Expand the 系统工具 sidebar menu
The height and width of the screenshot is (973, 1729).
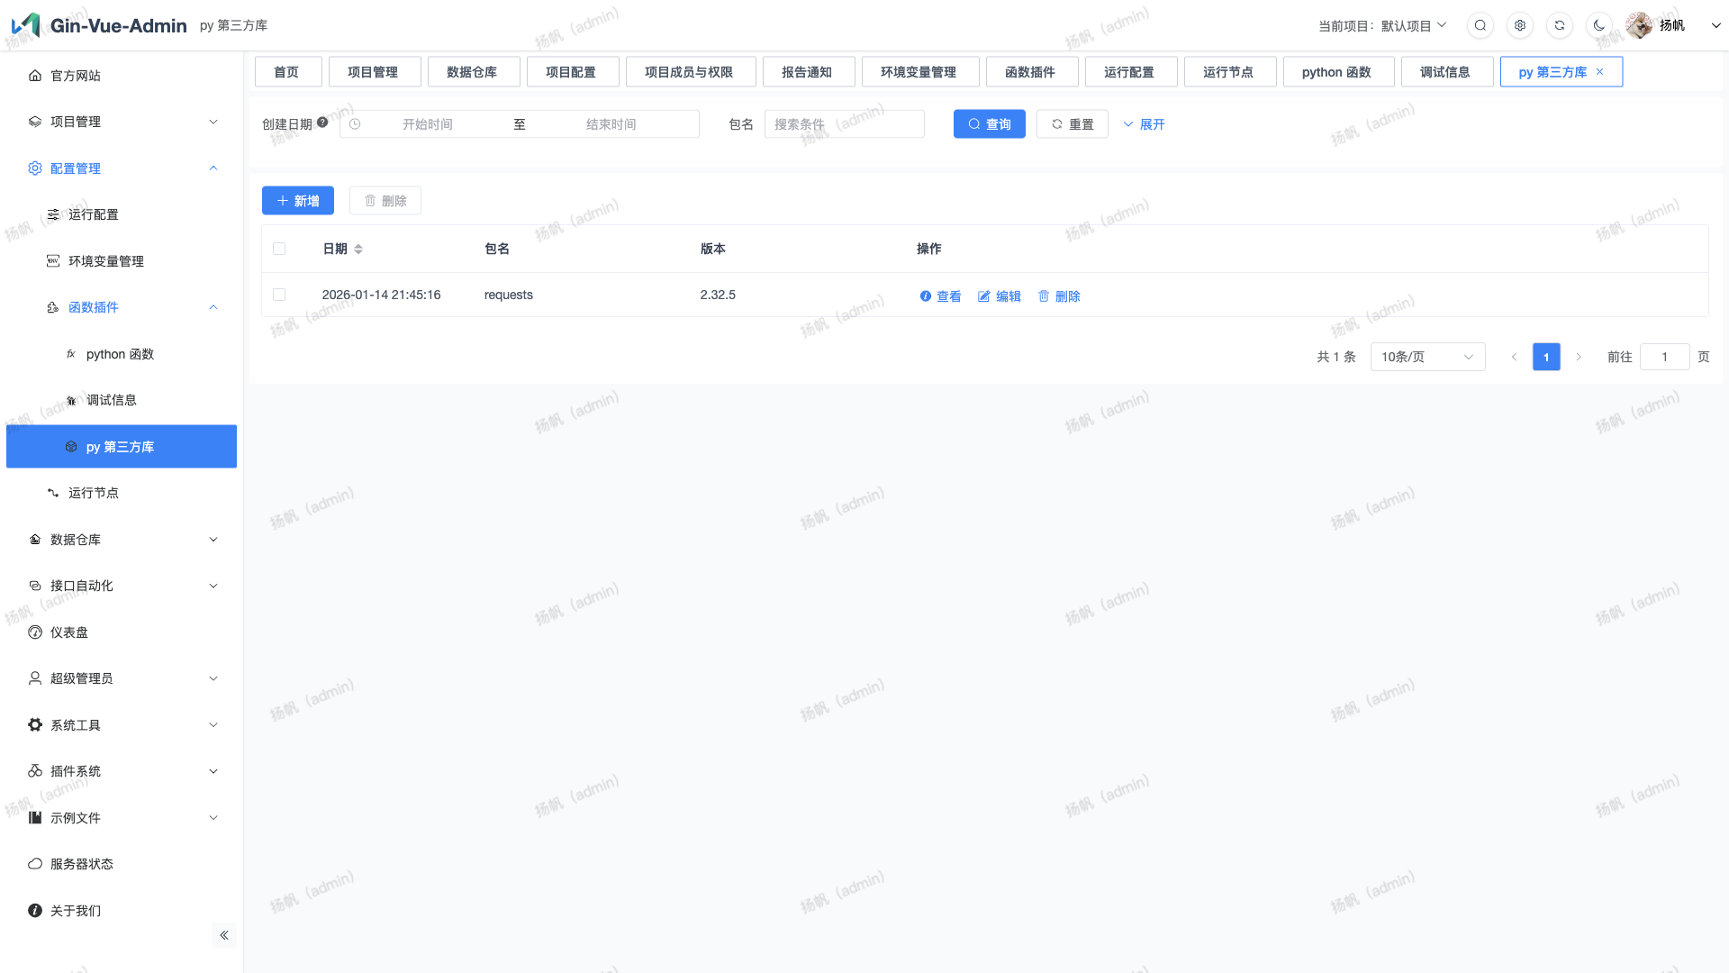coord(122,725)
